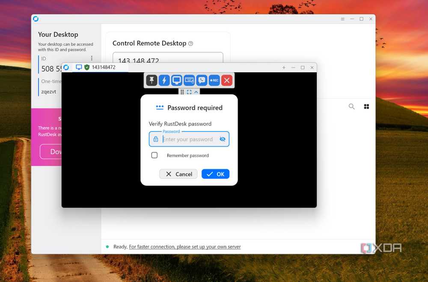The width and height of the screenshot is (428, 282).
Task: Open the keyboard settings icon
Action: click(x=189, y=80)
